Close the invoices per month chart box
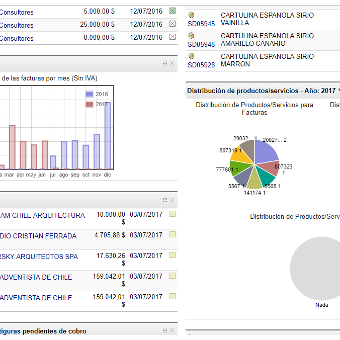 [x=172, y=63]
